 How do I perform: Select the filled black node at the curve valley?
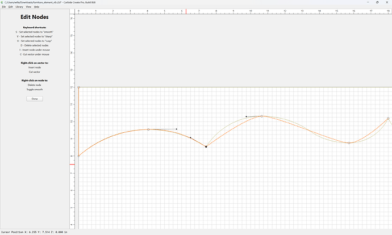point(206,146)
